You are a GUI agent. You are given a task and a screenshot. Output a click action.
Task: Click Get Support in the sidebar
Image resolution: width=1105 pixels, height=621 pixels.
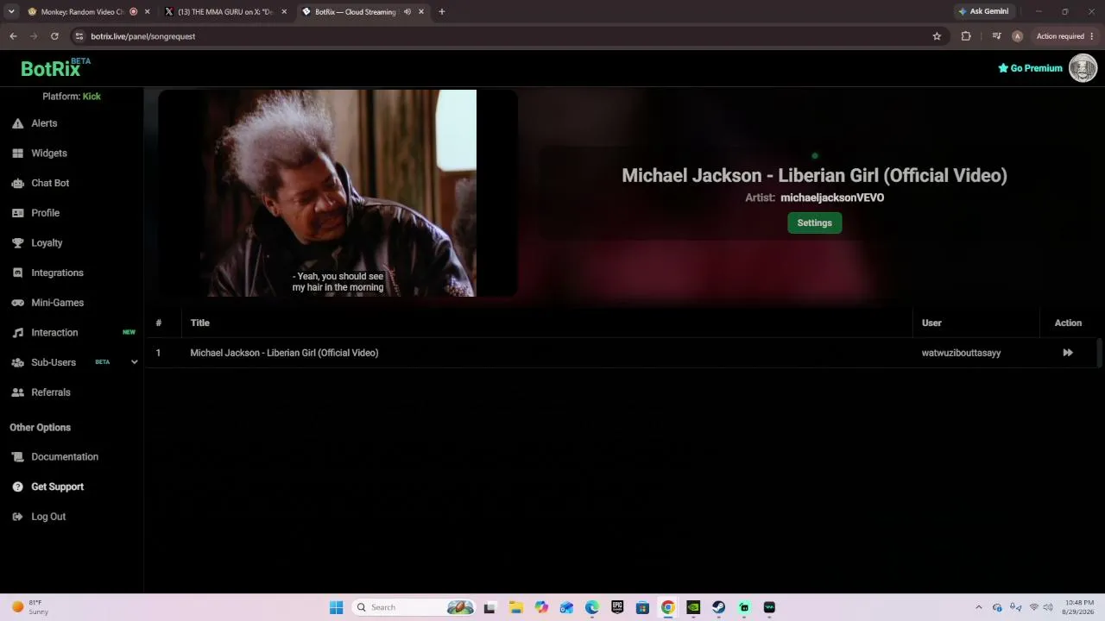(x=57, y=486)
